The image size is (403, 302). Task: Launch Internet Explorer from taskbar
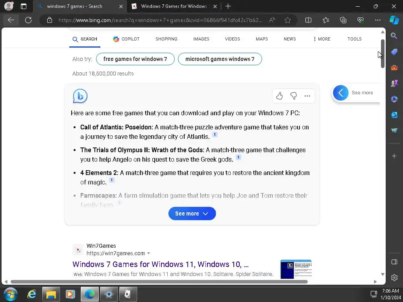pos(32,294)
